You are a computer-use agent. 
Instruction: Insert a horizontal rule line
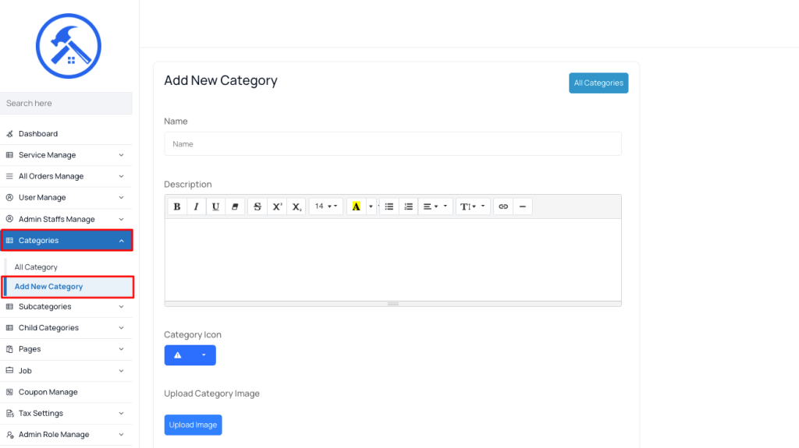[522, 206]
